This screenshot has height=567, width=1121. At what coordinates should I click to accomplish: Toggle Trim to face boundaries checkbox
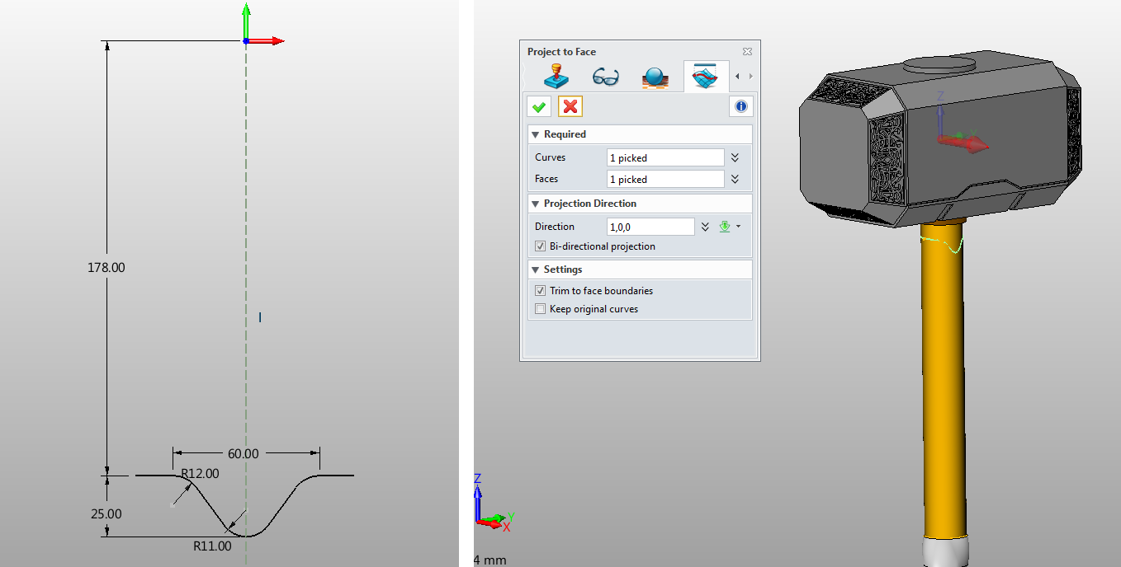click(x=541, y=291)
